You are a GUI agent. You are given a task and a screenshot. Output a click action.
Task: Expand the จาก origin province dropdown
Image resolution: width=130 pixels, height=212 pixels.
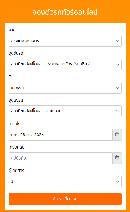tap(65, 41)
